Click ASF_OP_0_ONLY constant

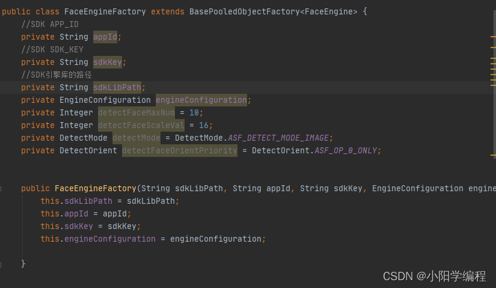click(346, 151)
